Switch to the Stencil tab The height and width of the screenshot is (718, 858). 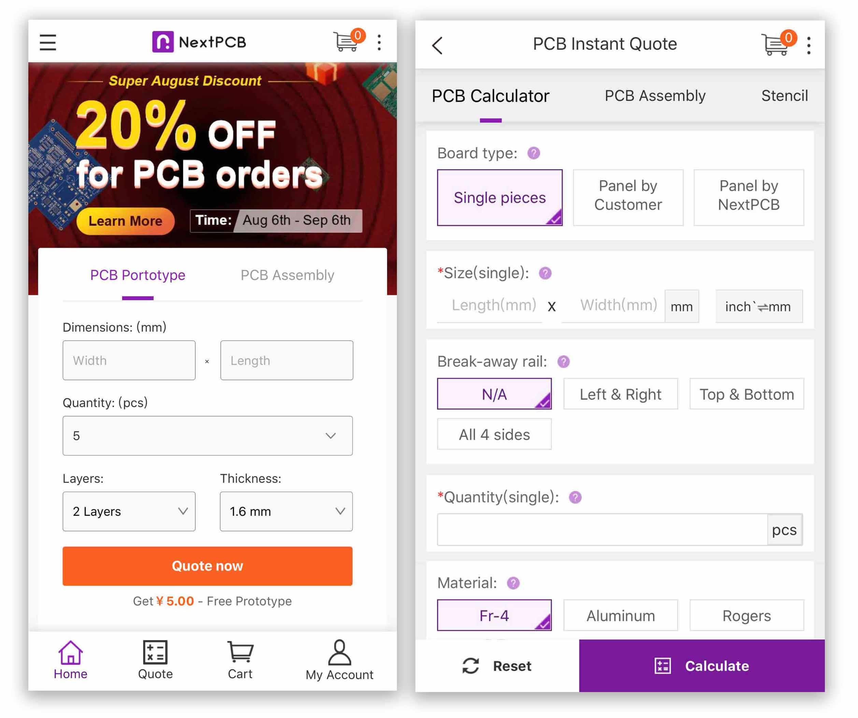point(784,96)
